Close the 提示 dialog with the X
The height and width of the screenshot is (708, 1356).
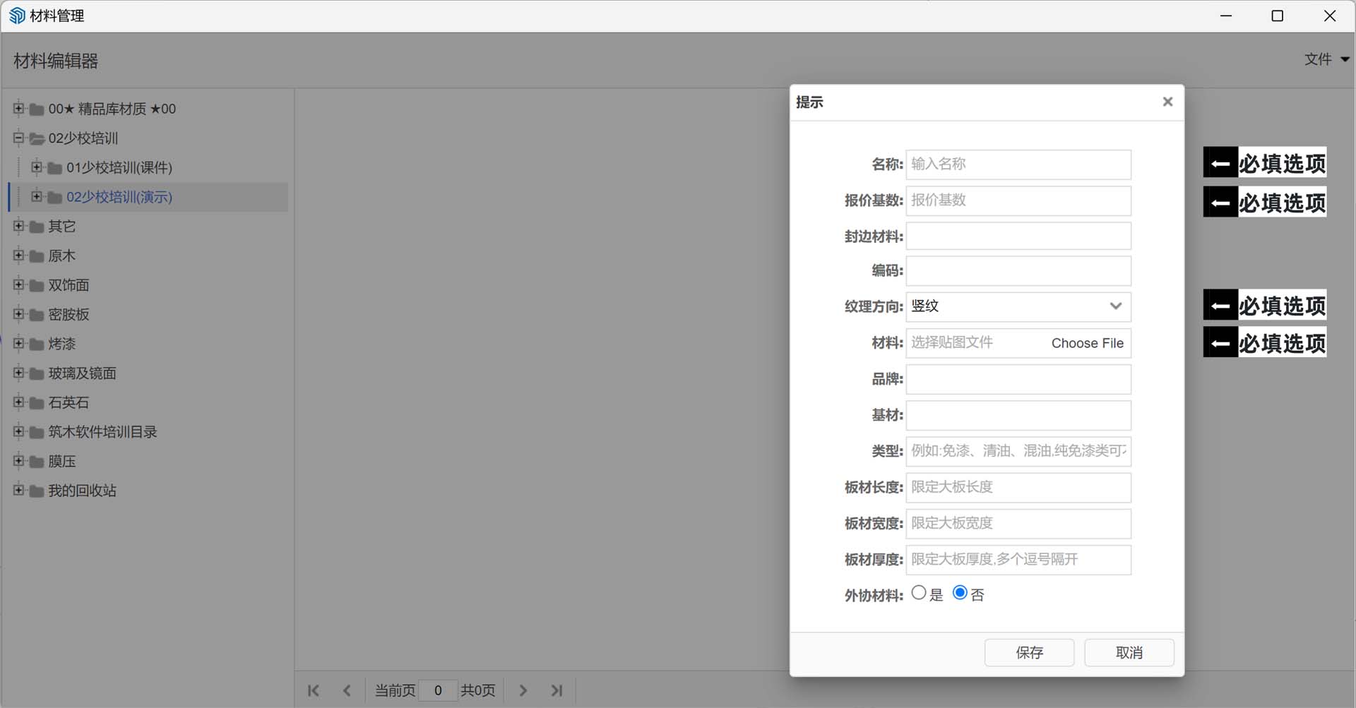click(x=1167, y=101)
